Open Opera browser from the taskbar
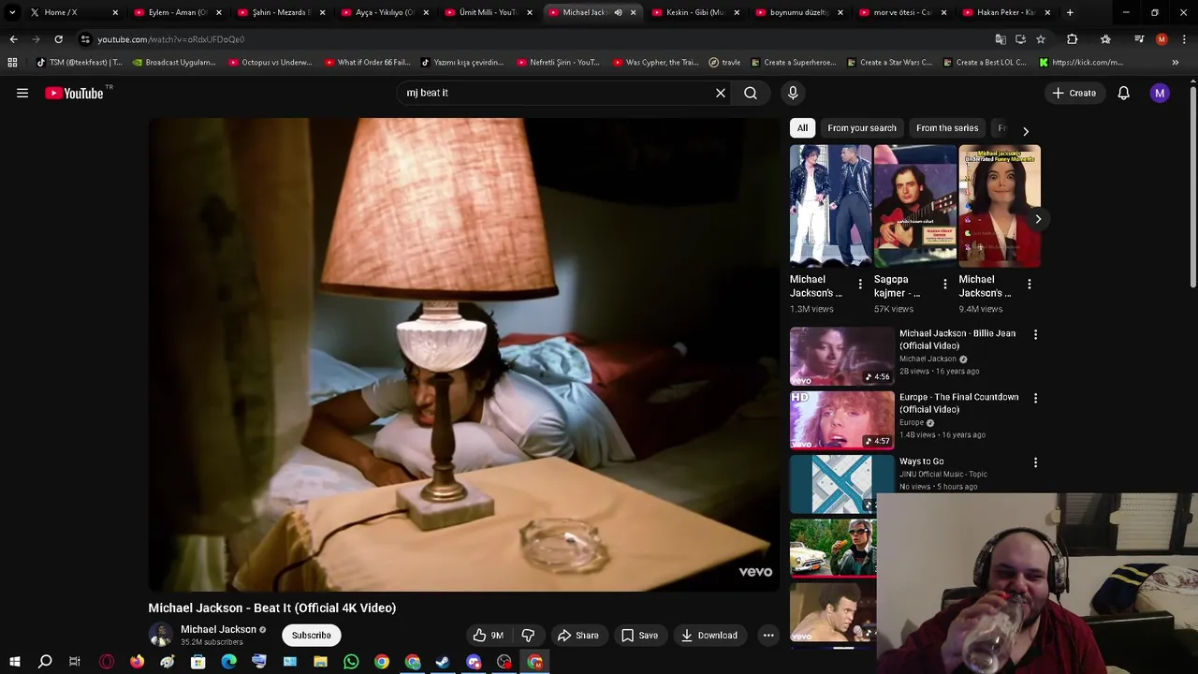Viewport: 1198px width, 674px height. click(107, 663)
